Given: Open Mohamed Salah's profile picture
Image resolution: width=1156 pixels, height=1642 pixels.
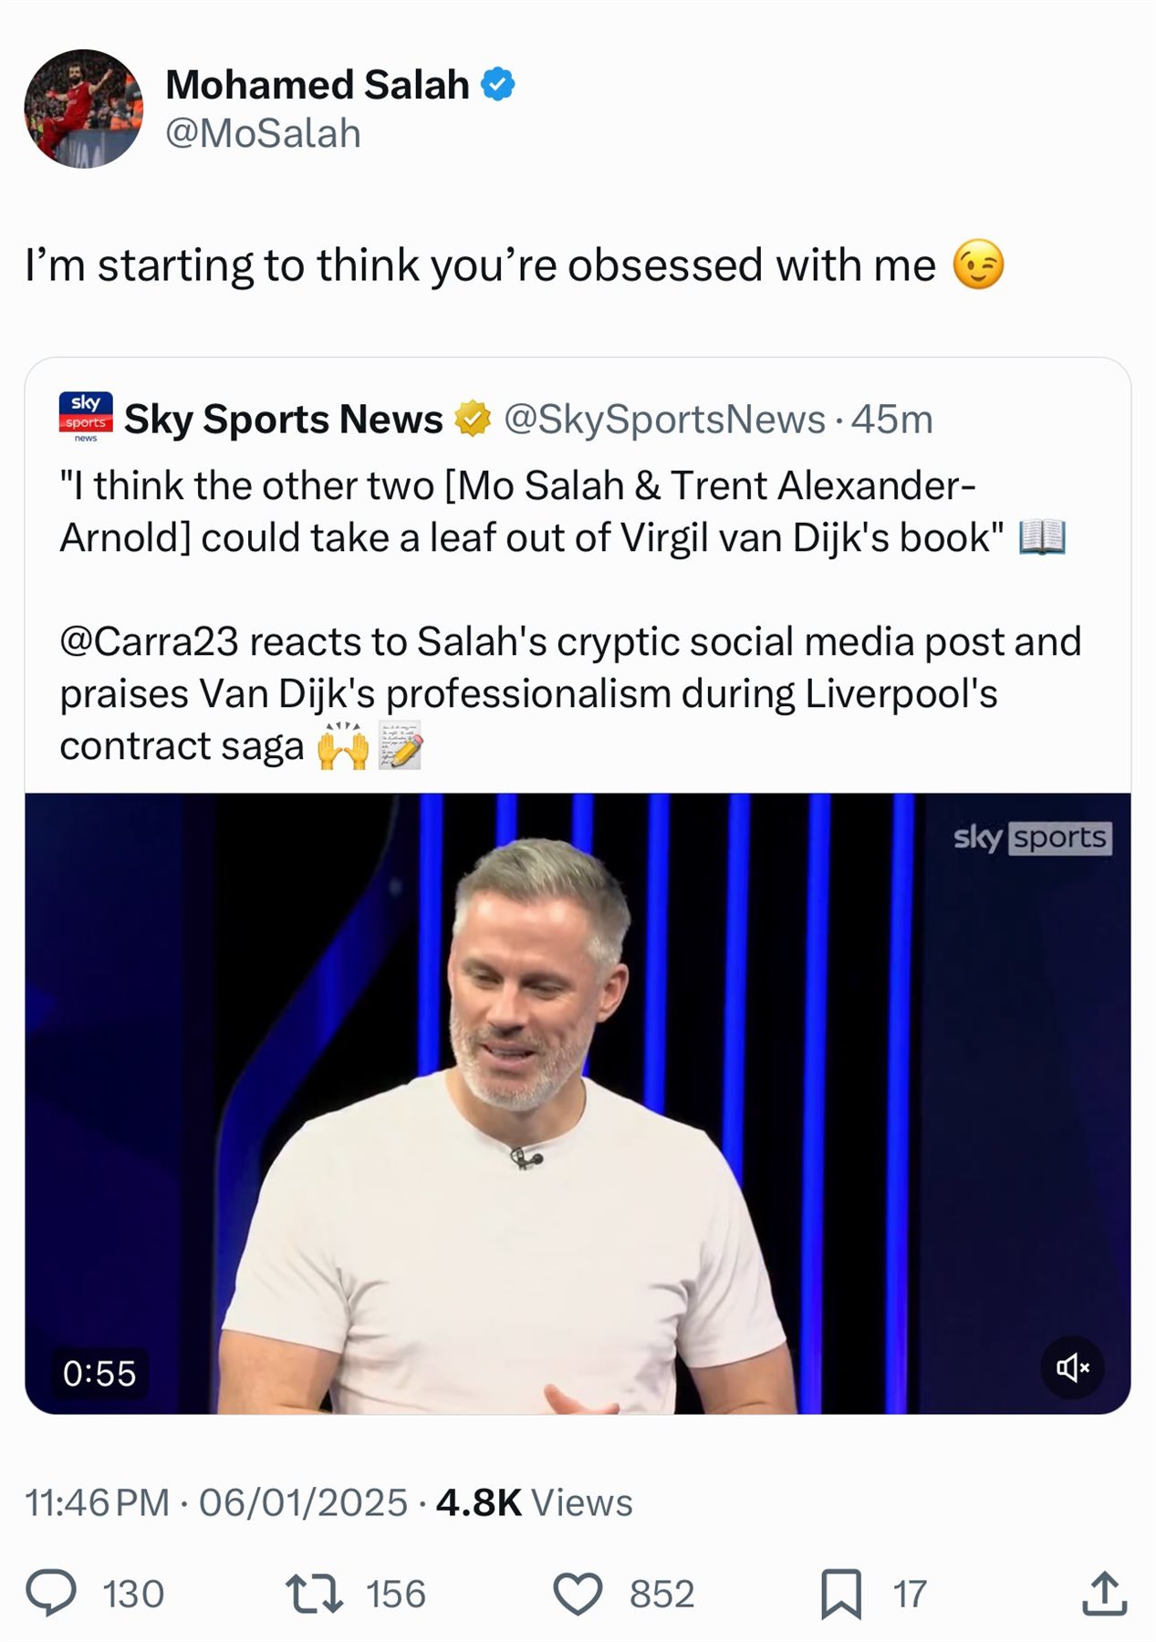Looking at the screenshot, I should [83, 109].
